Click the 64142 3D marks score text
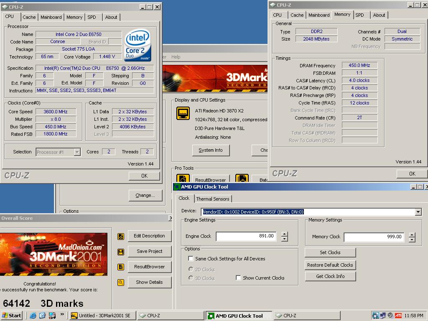 (x=43, y=303)
